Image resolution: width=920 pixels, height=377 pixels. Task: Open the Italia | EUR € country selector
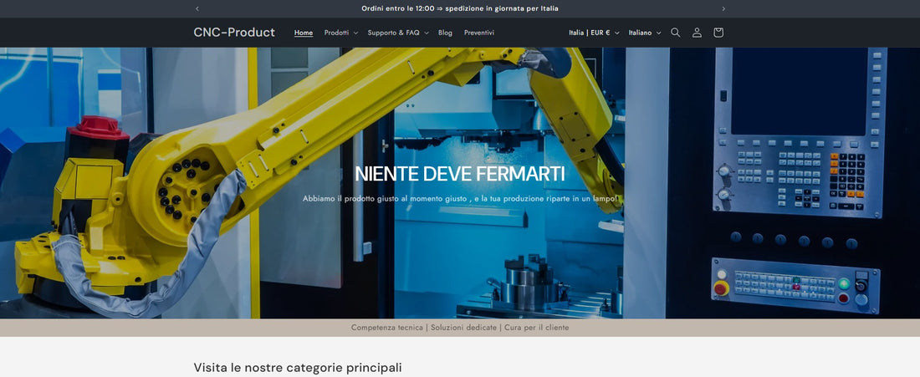(x=594, y=33)
